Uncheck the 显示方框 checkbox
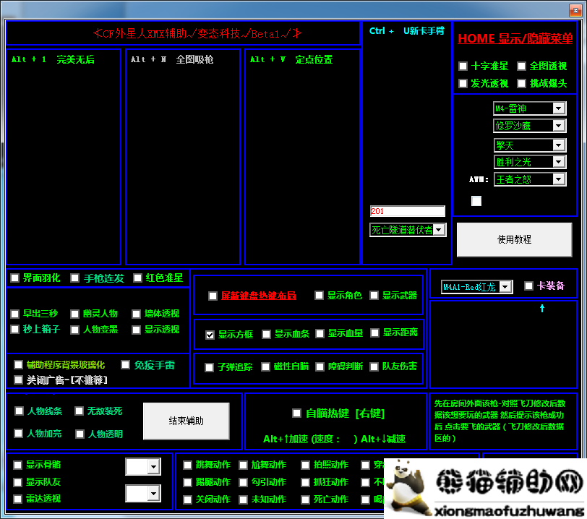This screenshot has width=587, height=519. tap(210, 335)
